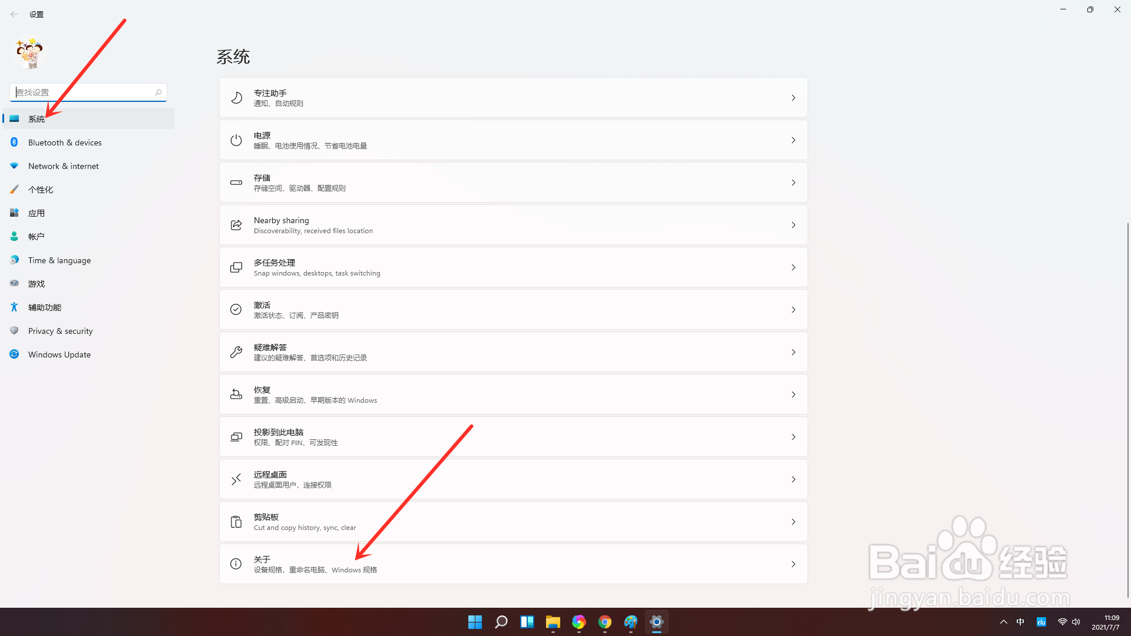Click the 查找设置 search field

(88, 92)
